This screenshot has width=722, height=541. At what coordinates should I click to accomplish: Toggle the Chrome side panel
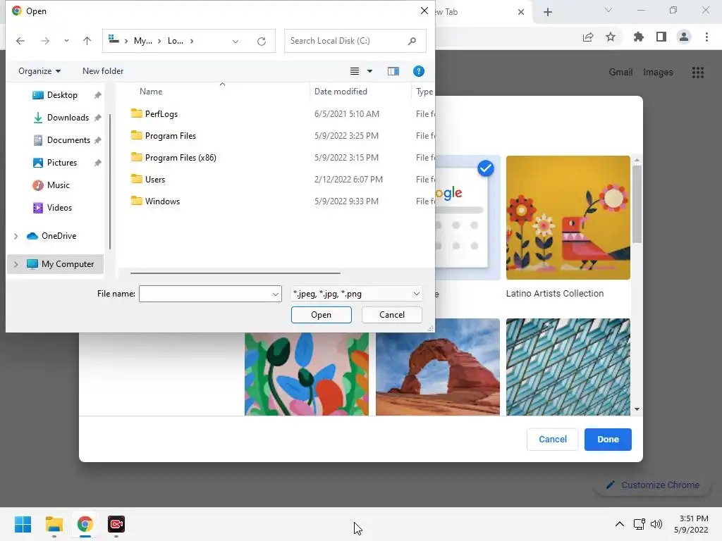661,37
